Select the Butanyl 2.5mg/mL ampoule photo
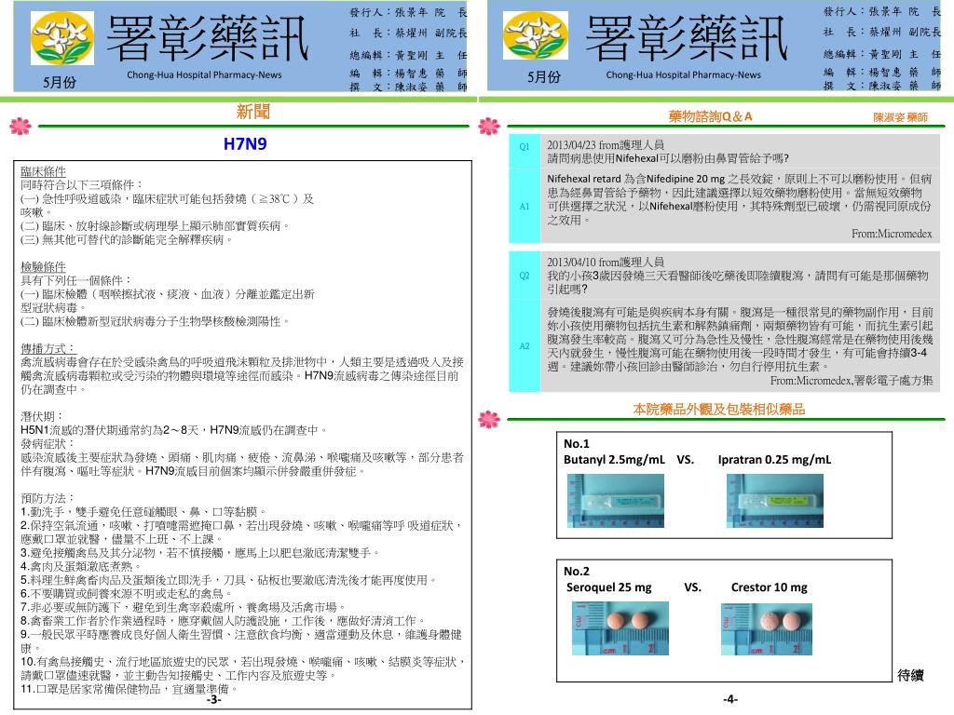The width and height of the screenshot is (954, 715). click(x=615, y=500)
